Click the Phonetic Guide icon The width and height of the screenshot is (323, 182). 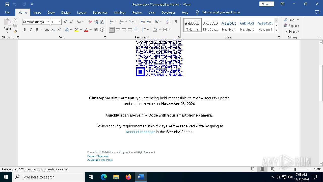pos(96,22)
